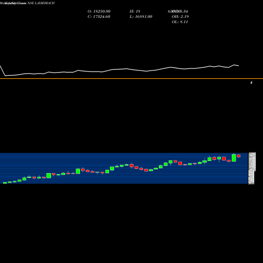Click the low price value L: 16881.00
This screenshot has width=263, height=263.
pyautogui.click(x=141, y=17)
